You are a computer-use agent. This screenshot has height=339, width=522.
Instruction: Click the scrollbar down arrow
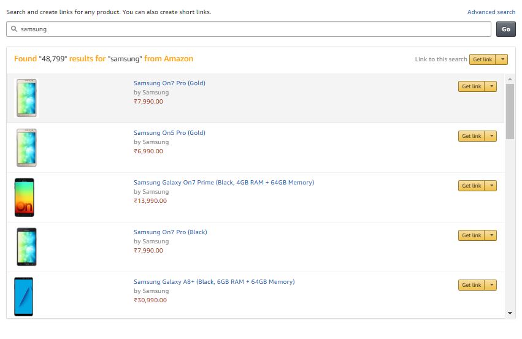click(510, 313)
